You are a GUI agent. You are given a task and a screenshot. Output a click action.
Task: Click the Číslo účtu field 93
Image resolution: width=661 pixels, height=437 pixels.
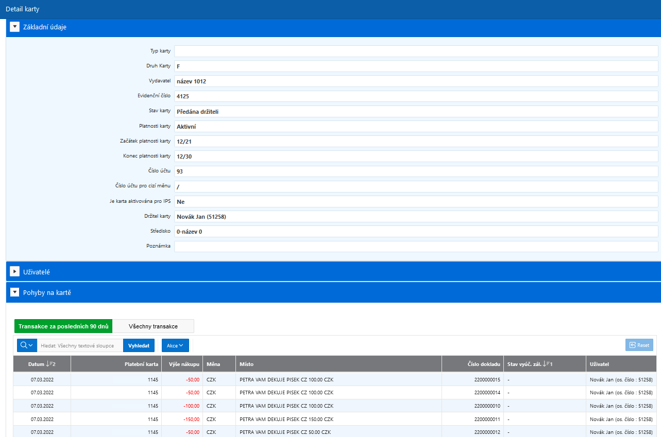(x=416, y=171)
